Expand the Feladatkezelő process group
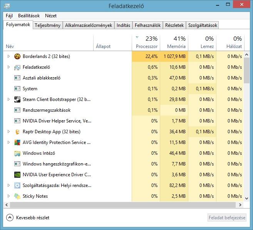The image size is (253, 230). (8, 67)
